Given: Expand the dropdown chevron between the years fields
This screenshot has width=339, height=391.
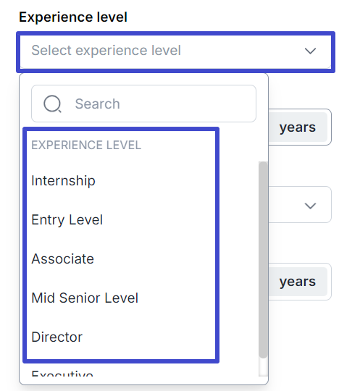Looking at the screenshot, I should tap(310, 206).
